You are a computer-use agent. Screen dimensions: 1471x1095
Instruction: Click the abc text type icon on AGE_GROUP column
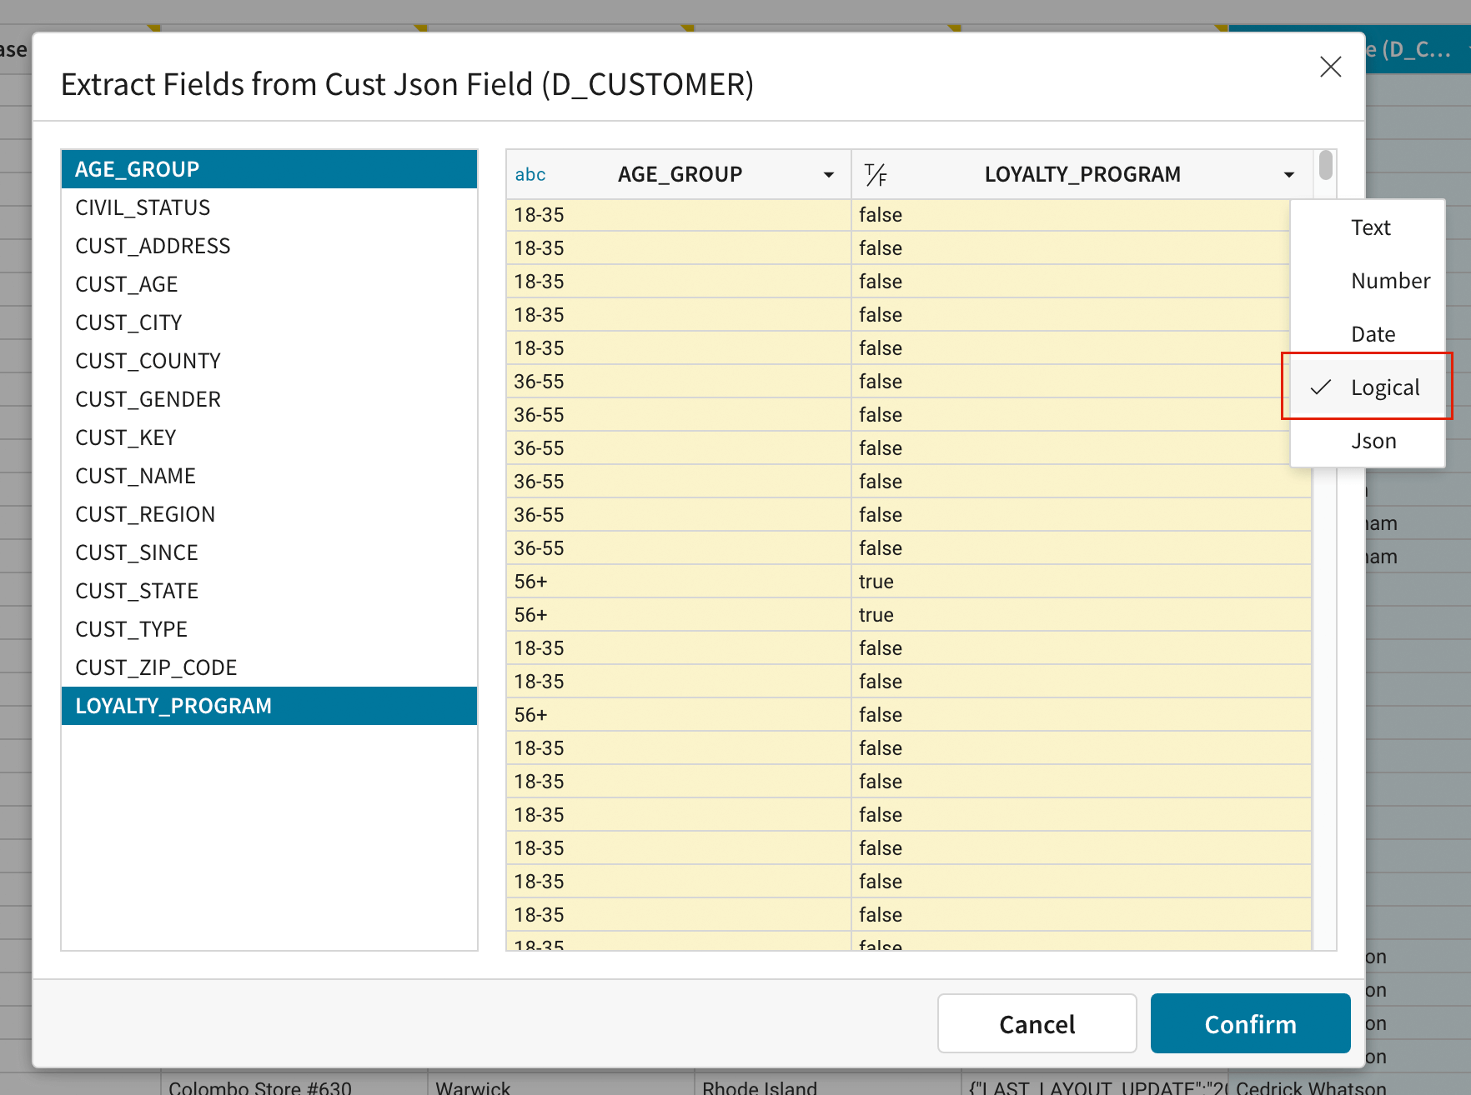(x=530, y=175)
